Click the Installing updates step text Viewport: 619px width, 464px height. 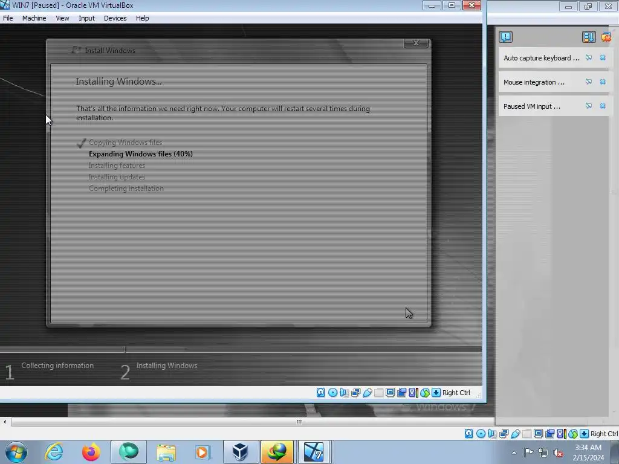pyautogui.click(x=117, y=177)
